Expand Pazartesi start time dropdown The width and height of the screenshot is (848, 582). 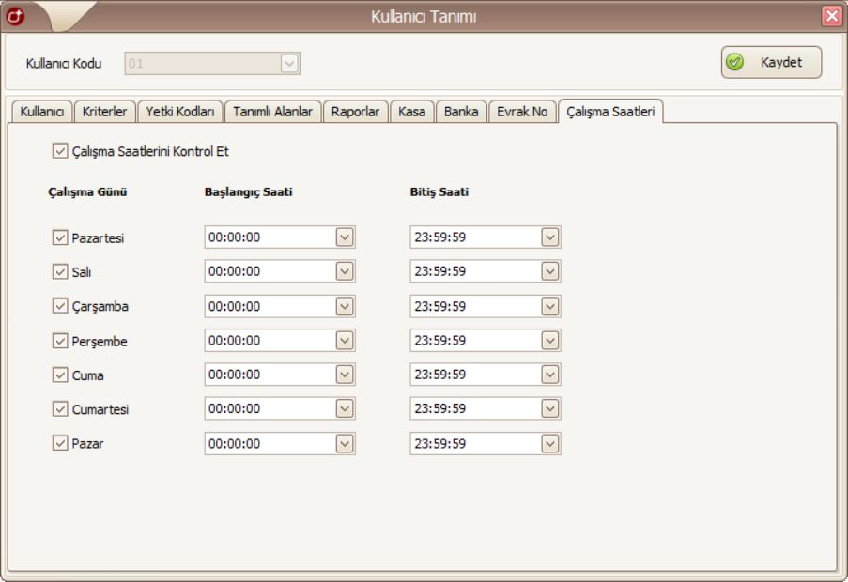345,237
